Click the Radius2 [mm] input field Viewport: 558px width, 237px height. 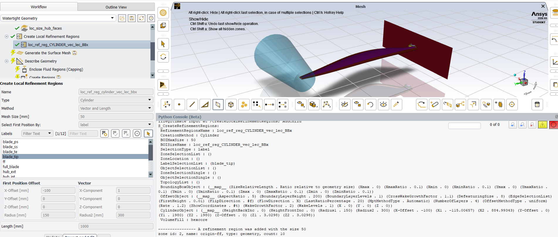133,215
